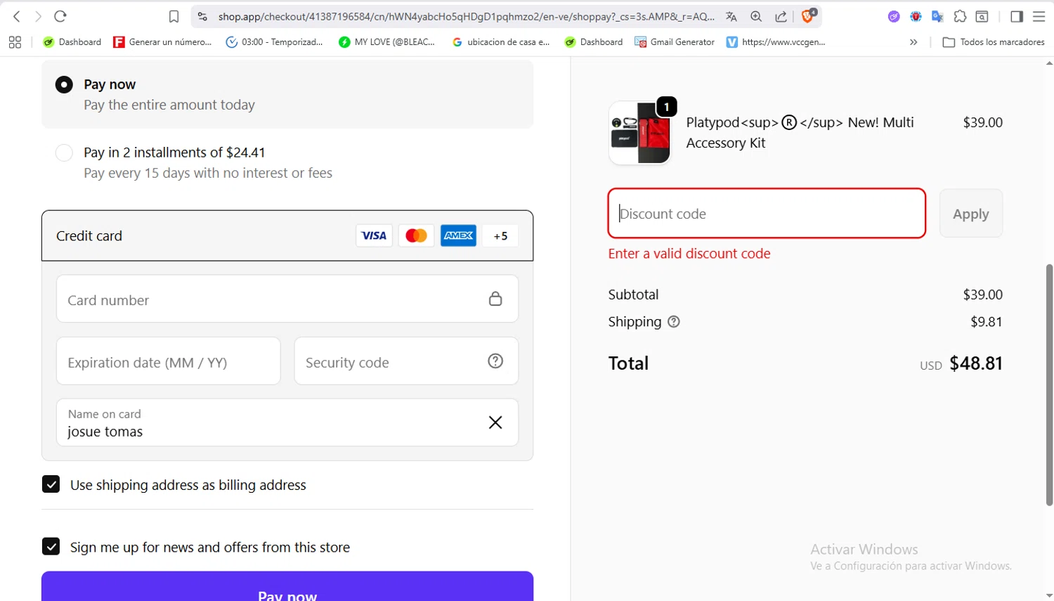This screenshot has width=1054, height=601.
Task: Click the Name on card field
Action: [287, 422]
